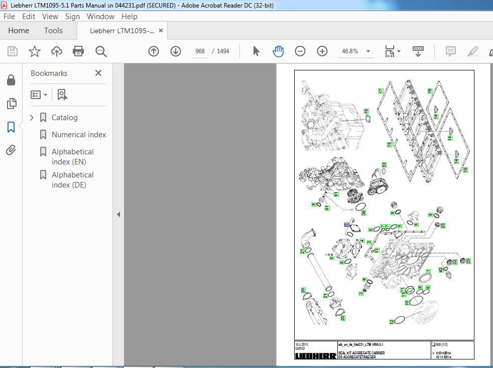The height and width of the screenshot is (368, 493).
Task: Click part label 38 in diagram
Action: [363, 213]
